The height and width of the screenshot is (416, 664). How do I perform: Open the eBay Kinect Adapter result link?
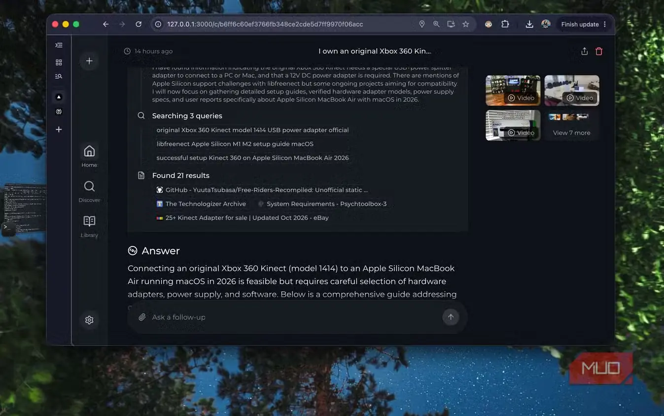pos(243,217)
